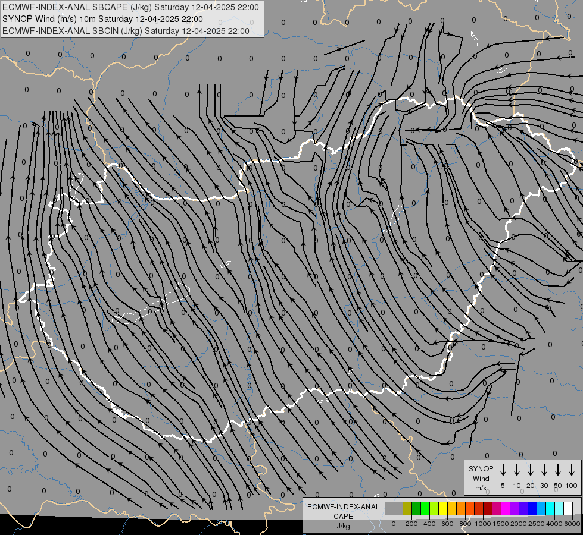The height and width of the screenshot is (535, 583).
Task: Click the 6000 value on CAPE scale
Action: click(x=572, y=524)
